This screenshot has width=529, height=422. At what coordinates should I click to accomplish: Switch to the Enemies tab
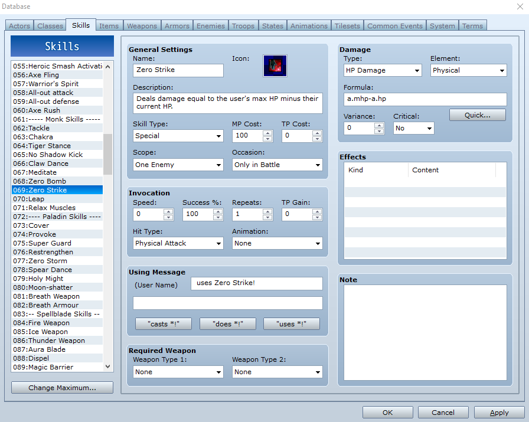[211, 25]
